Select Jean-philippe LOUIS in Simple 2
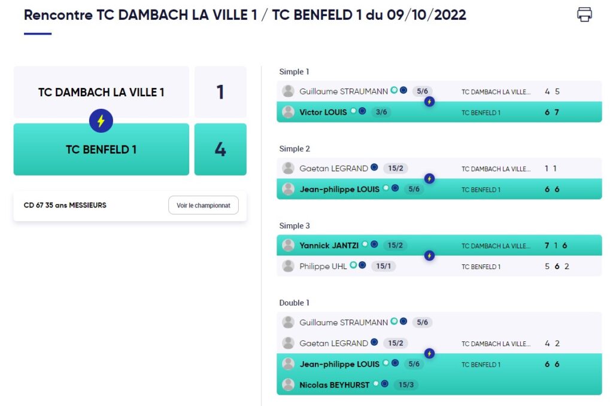Screen dimensions: 613x406 tap(339, 190)
